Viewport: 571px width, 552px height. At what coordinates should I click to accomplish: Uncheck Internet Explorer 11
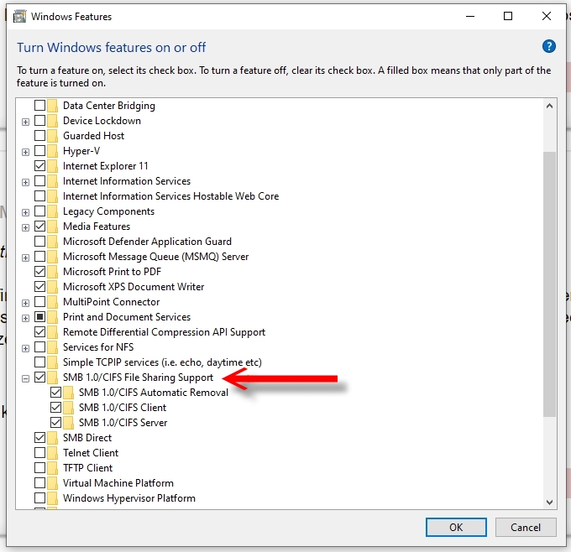39,166
